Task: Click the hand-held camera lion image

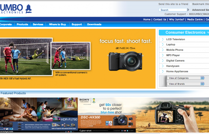Action: click(x=172, y=115)
